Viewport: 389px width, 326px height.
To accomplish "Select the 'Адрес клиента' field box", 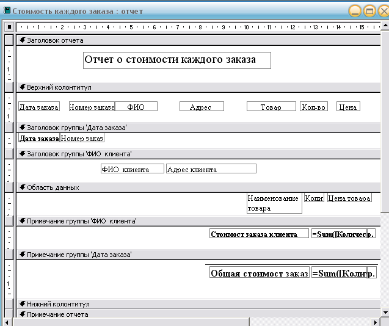I will click(211, 169).
